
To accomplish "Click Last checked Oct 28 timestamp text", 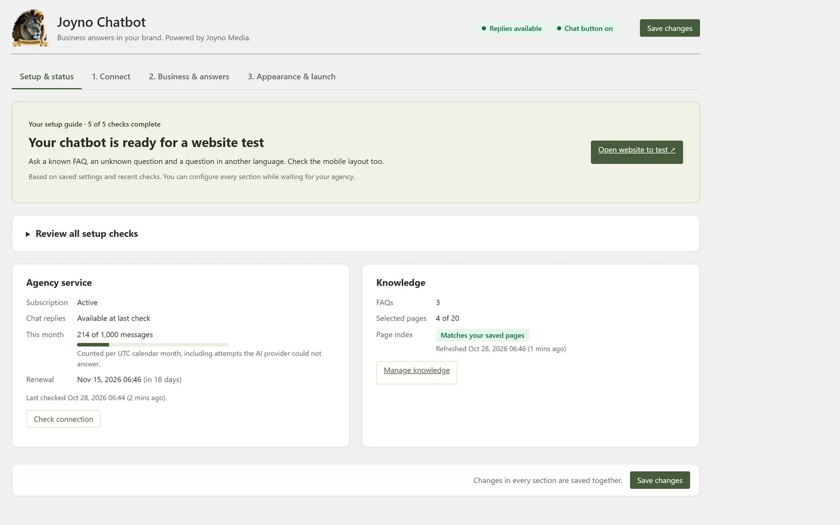I will [x=97, y=398].
